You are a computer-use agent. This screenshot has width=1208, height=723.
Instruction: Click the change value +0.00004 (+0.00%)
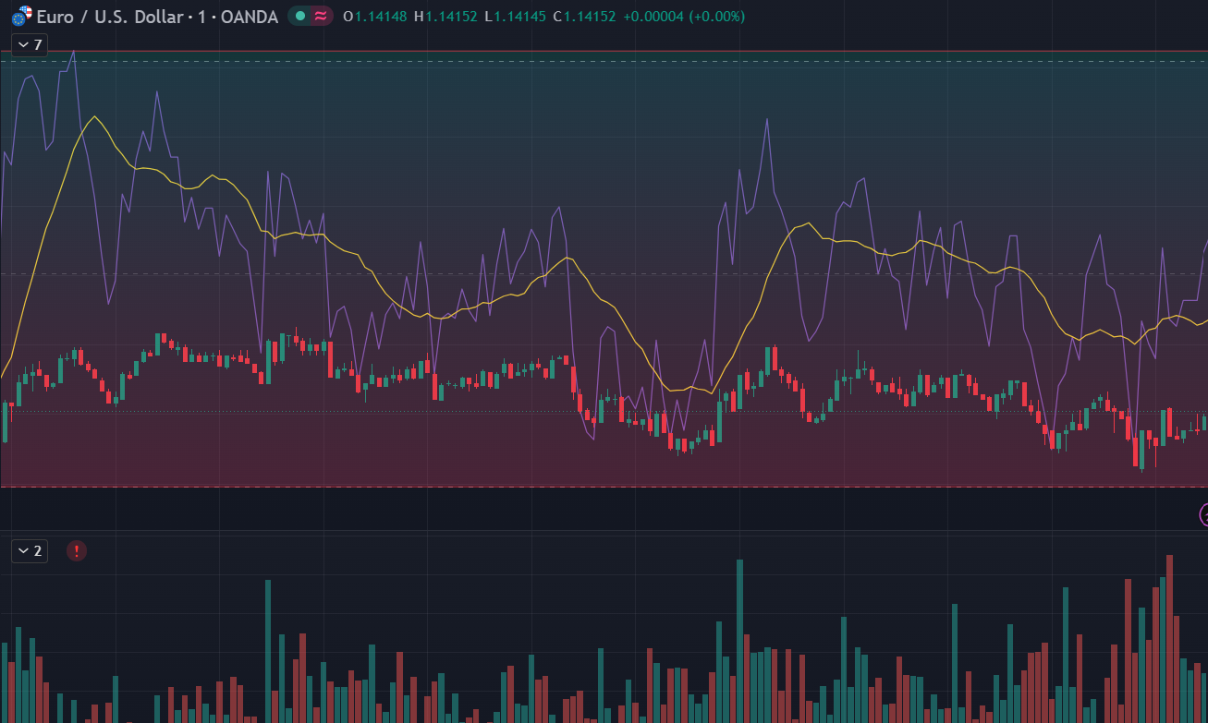[x=684, y=17]
